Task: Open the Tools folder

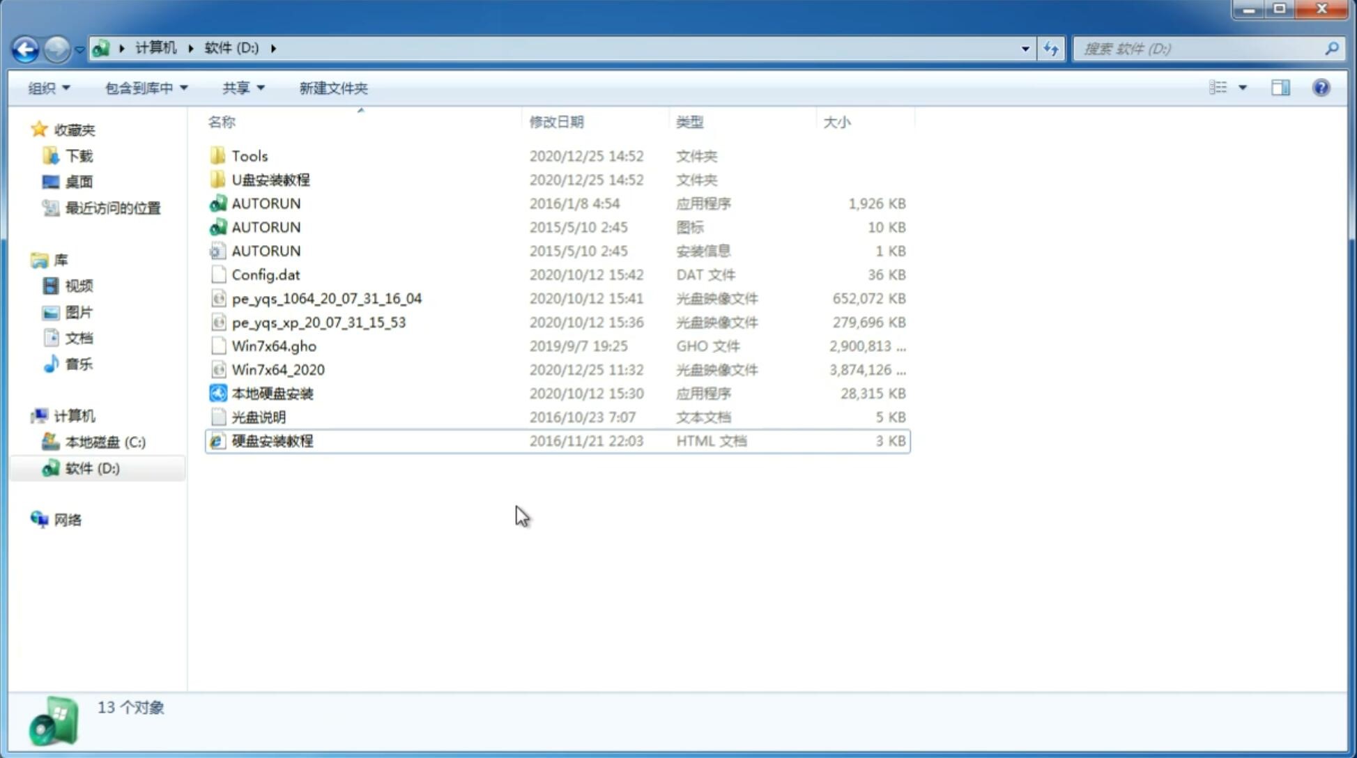Action: click(249, 155)
